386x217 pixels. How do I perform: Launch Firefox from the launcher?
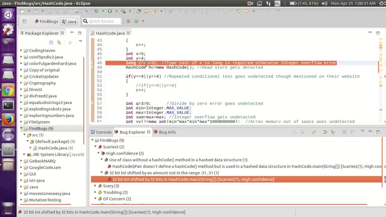(8, 120)
